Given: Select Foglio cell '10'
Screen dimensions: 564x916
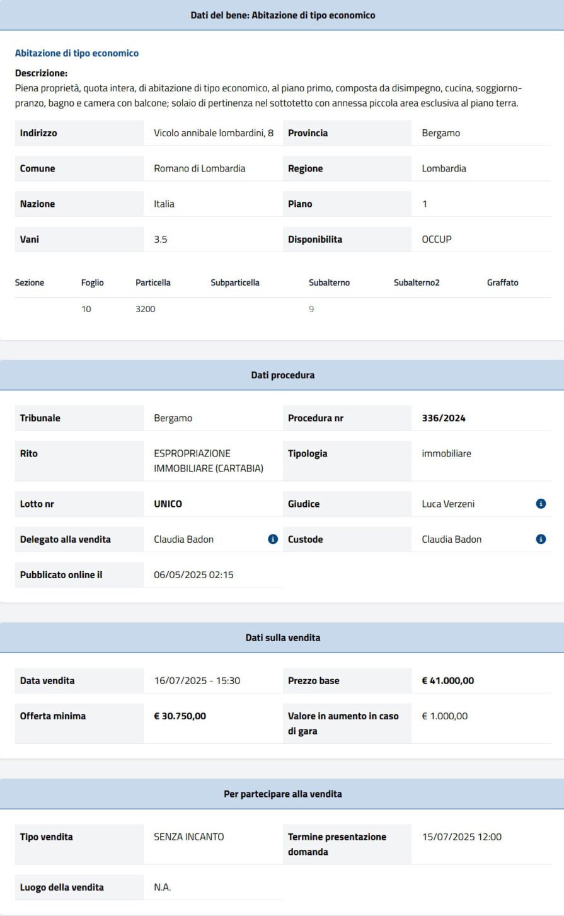Looking at the screenshot, I should [x=86, y=309].
